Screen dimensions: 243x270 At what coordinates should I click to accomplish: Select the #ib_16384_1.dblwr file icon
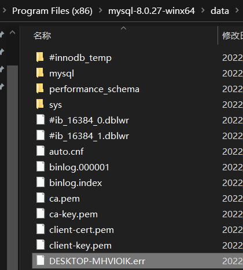click(41, 136)
